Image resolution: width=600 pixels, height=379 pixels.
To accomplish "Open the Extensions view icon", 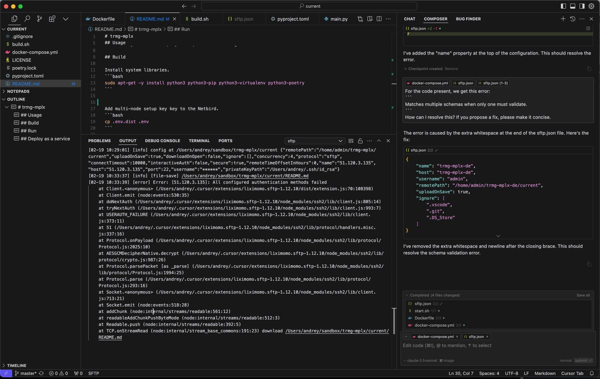I will tap(52, 19).
